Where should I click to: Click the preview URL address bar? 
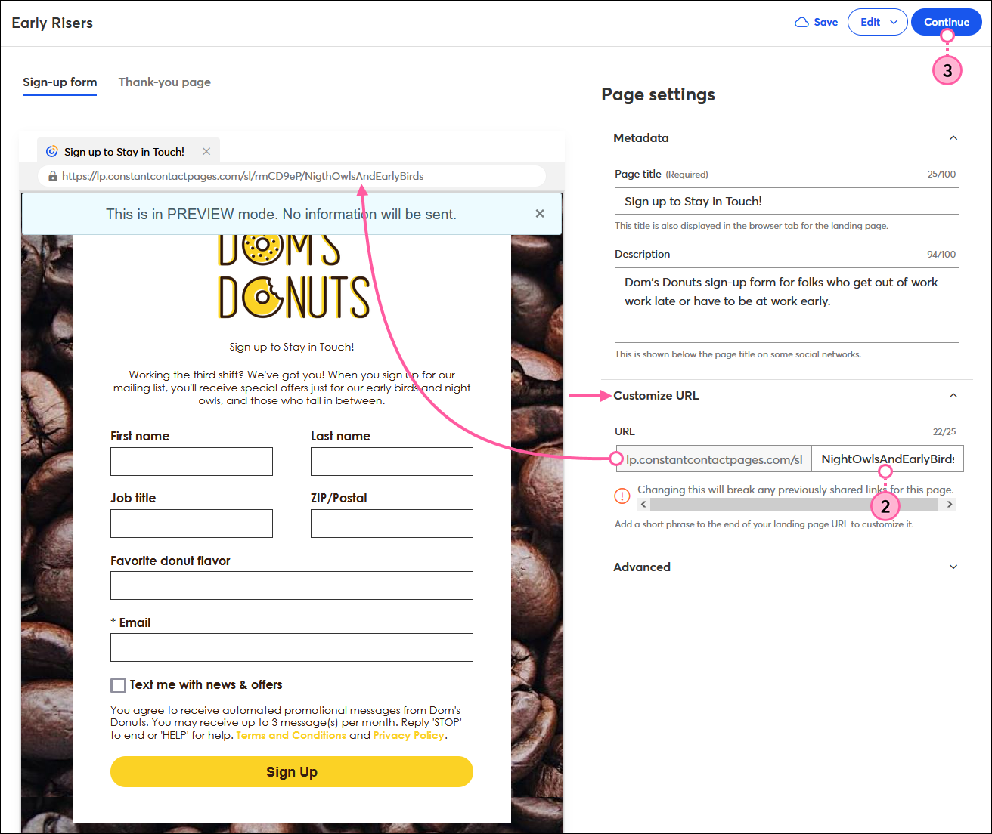(x=292, y=176)
